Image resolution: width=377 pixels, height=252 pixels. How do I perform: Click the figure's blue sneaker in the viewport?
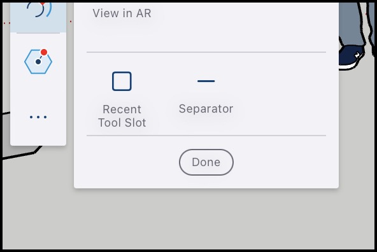(x=351, y=56)
